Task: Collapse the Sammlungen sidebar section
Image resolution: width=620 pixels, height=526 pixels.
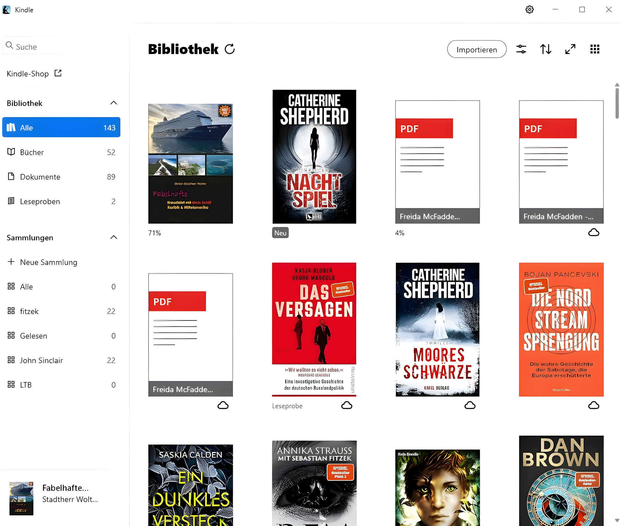Action: pos(114,237)
